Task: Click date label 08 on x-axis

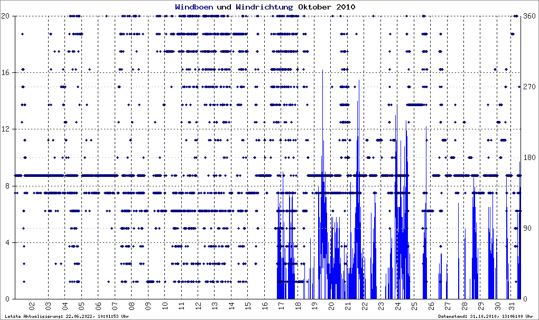Action: tap(132, 306)
